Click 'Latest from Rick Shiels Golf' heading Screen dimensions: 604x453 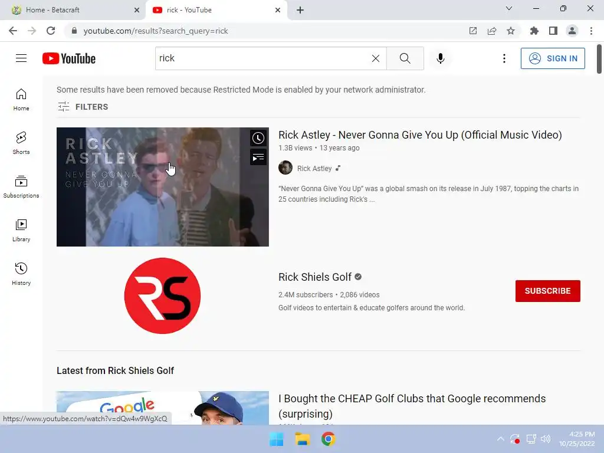coord(115,370)
